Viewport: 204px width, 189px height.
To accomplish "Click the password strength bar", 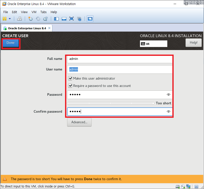I will 111,103.
